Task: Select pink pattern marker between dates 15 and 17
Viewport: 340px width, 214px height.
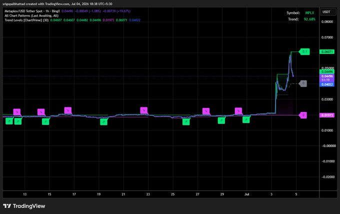Action: tap(68, 110)
